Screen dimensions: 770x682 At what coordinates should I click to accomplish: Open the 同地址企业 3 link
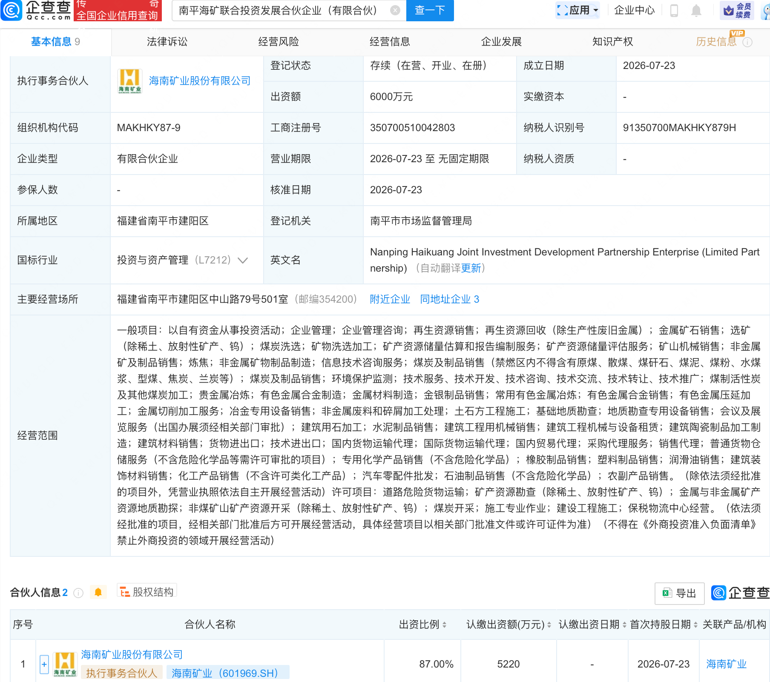point(449,299)
